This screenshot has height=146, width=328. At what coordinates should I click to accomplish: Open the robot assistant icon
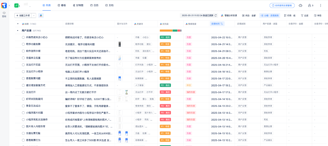[301, 5]
